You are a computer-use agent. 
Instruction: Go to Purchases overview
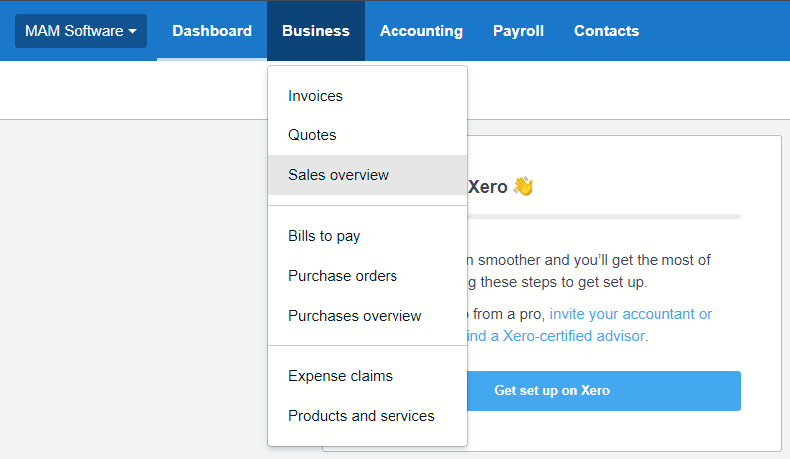tap(355, 316)
